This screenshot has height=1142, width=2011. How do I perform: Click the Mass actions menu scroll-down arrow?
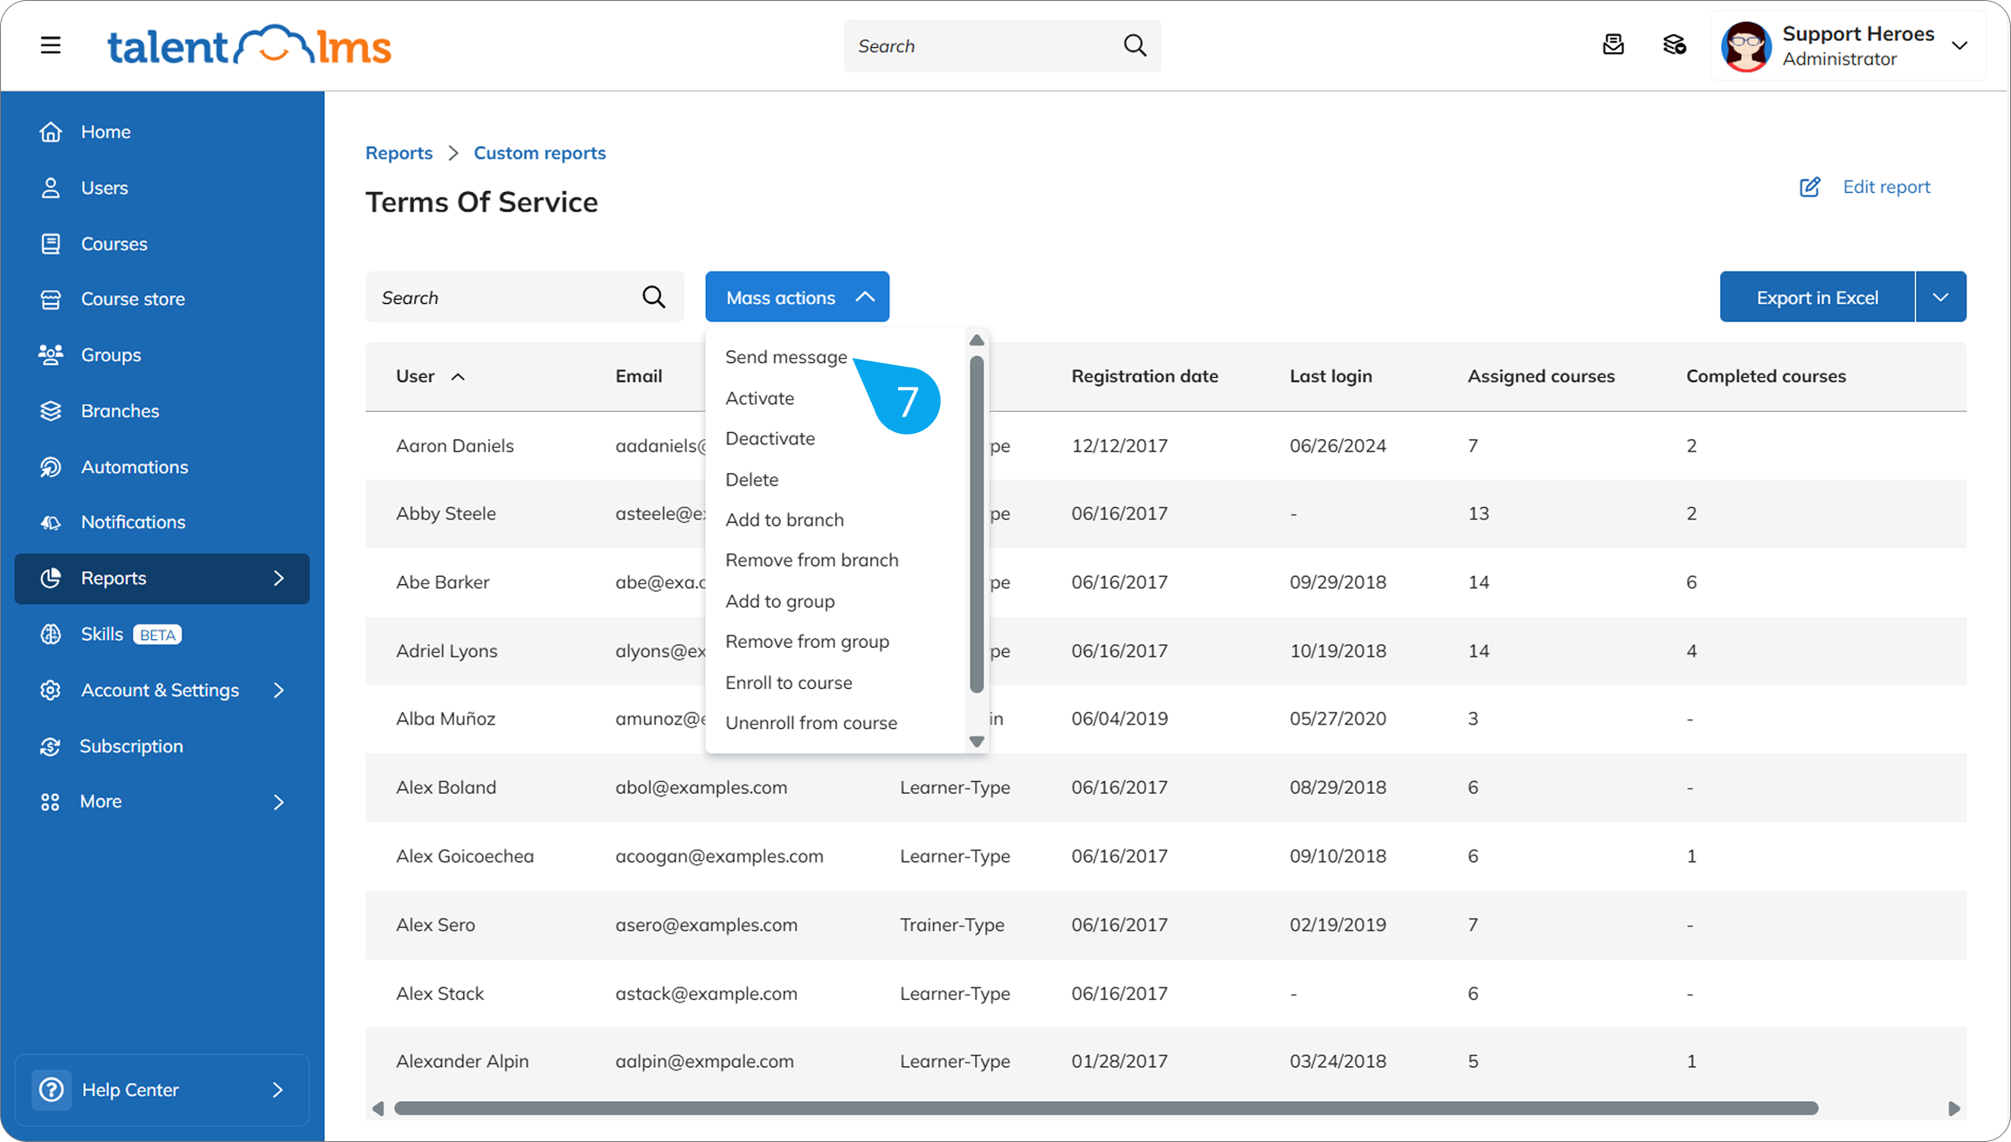977,741
